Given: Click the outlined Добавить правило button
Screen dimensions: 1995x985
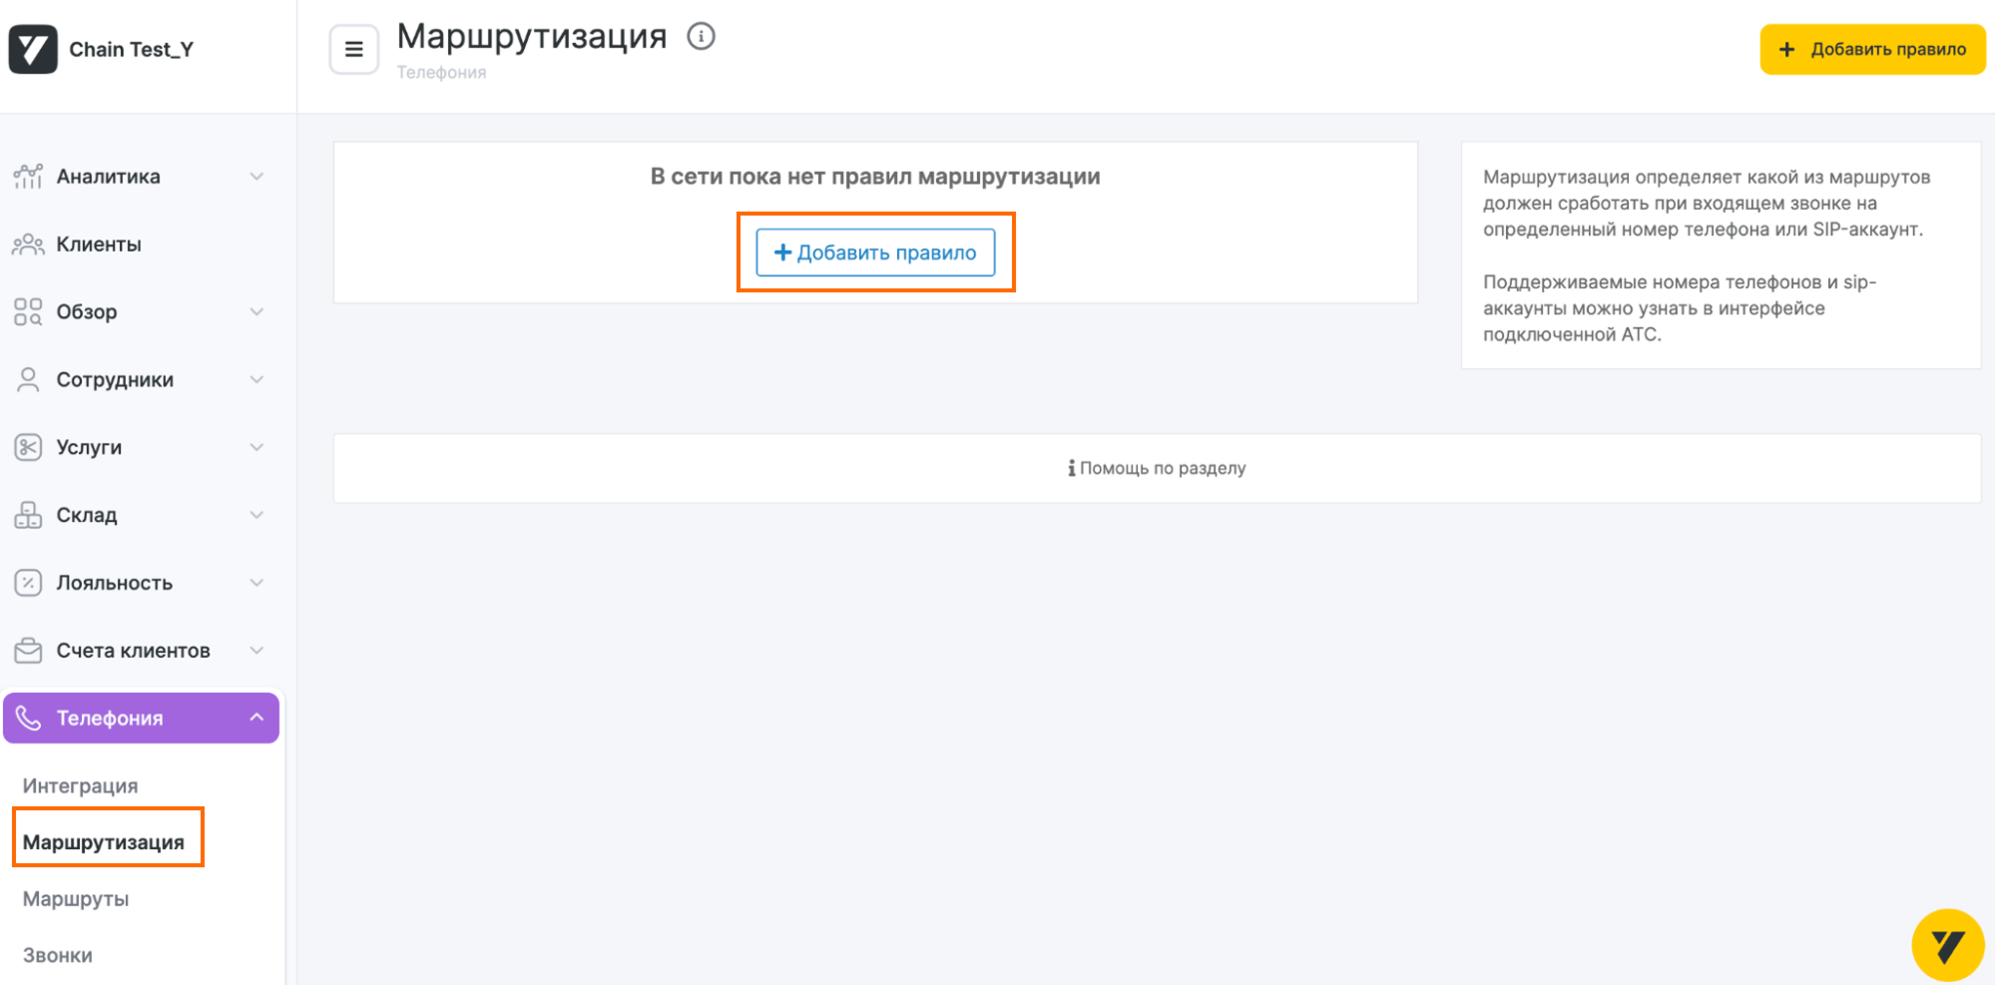Looking at the screenshot, I should tap(875, 252).
